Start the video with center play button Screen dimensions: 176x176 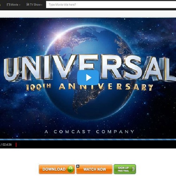(88, 77)
